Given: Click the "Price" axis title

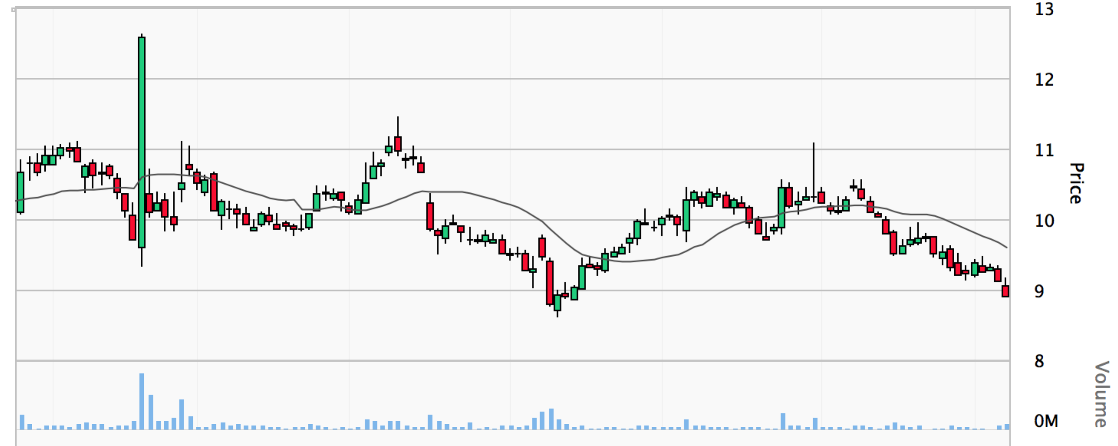Looking at the screenshot, I should (1076, 183).
